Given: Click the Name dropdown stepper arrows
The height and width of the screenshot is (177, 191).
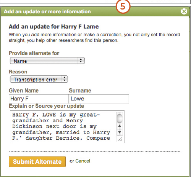Looking at the screenshot, I should click(x=81, y=61).
